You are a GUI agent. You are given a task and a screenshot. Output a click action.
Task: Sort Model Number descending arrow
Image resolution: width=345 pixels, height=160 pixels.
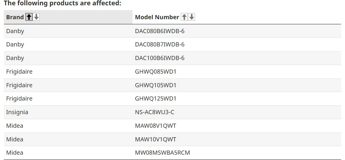click(x=192, y=17)
